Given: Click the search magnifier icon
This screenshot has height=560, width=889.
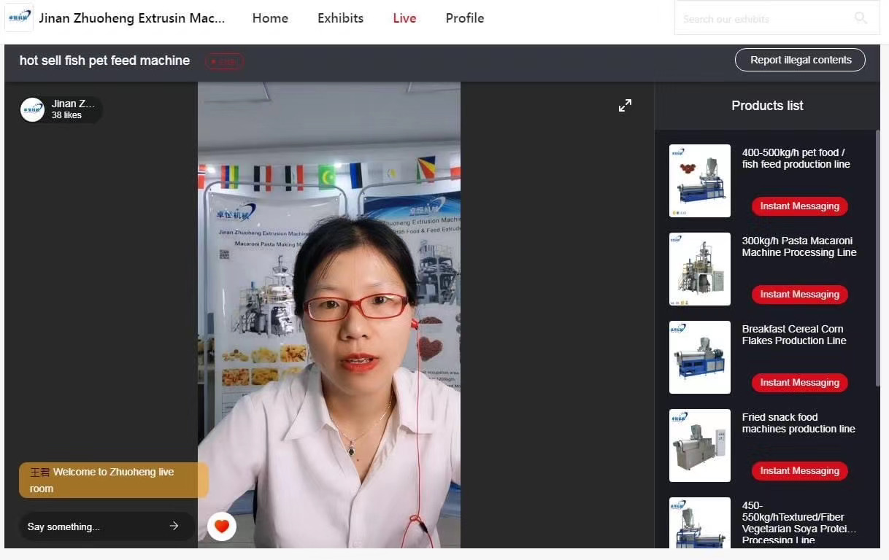Looking at the screenshot, I should click(x=861, y=18).
